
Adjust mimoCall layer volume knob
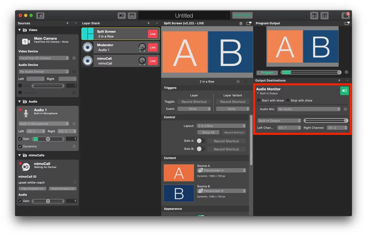(x=142, y=61)
